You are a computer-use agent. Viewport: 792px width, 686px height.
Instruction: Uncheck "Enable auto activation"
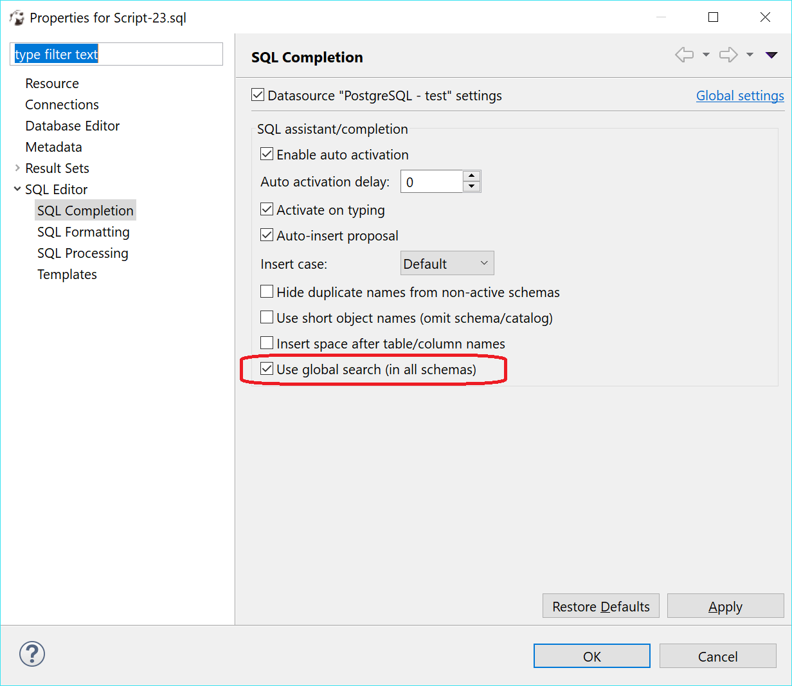(x=267, y=154)
